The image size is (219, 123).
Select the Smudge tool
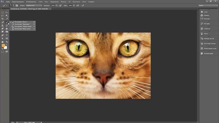click(2, 32)
